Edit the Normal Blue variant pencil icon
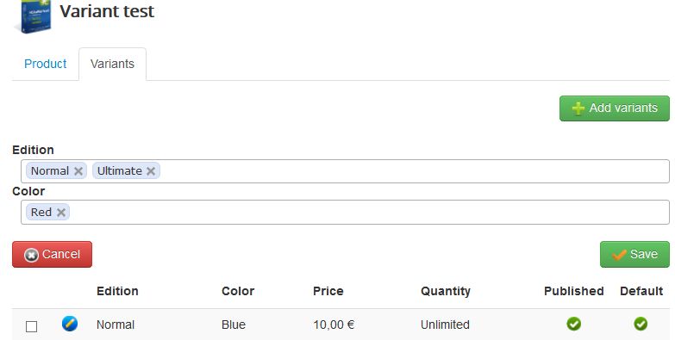The height and width of the screenshot is (340, 675). [70, 324]
